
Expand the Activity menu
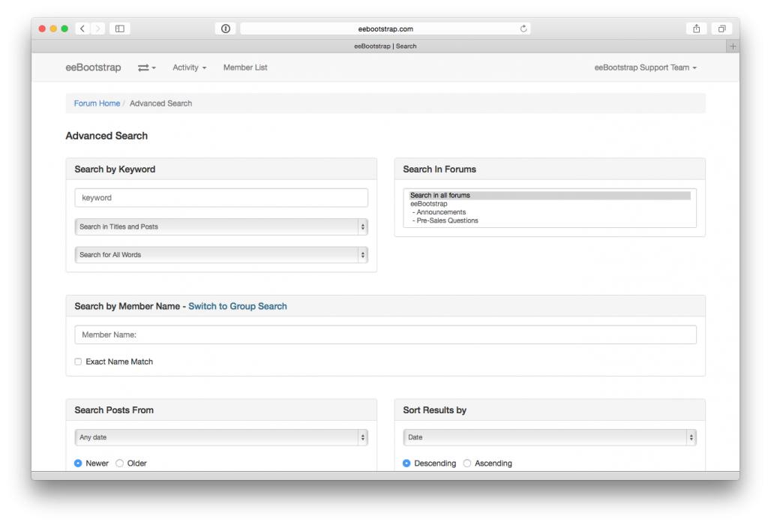tap(189, 67)
